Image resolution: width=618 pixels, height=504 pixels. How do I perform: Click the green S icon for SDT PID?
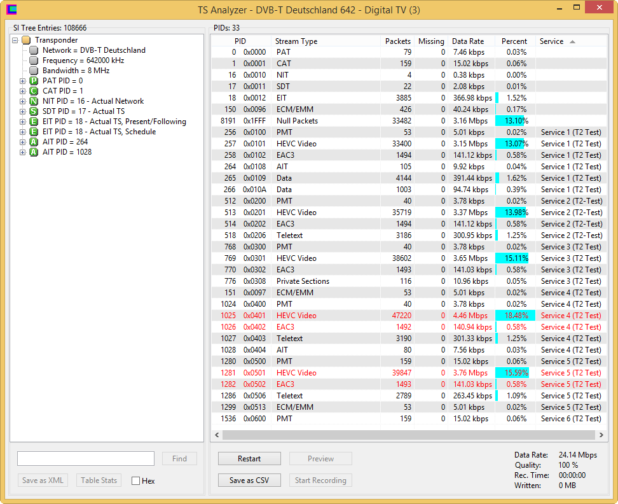click(x=34, y=111)
